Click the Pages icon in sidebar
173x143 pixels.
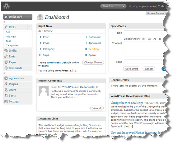point(6,62)
